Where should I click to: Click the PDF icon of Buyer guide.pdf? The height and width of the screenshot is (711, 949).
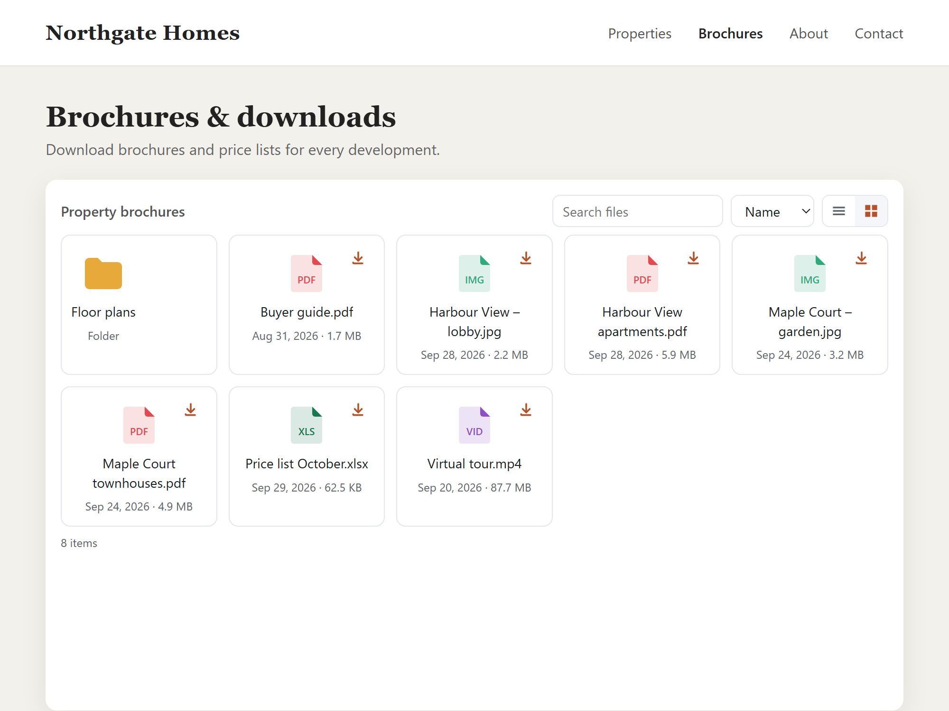pos(307,273)
